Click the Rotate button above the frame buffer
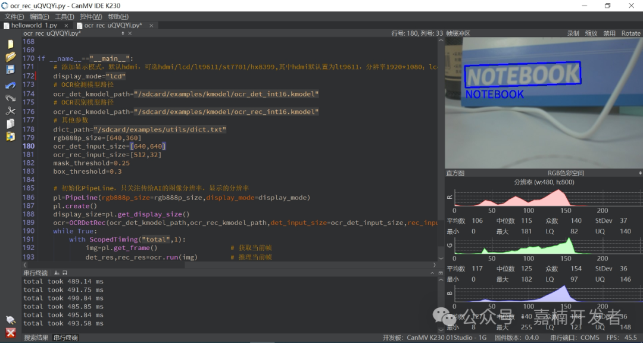Screen dimensions: 643x343 tap(630, 33)
